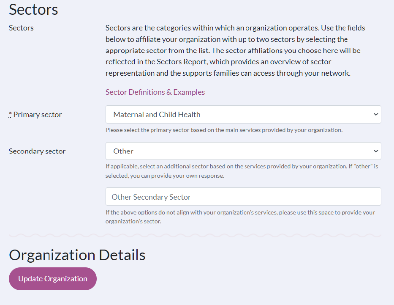Focus the Other Secondary Sector text field

point(243,197)
